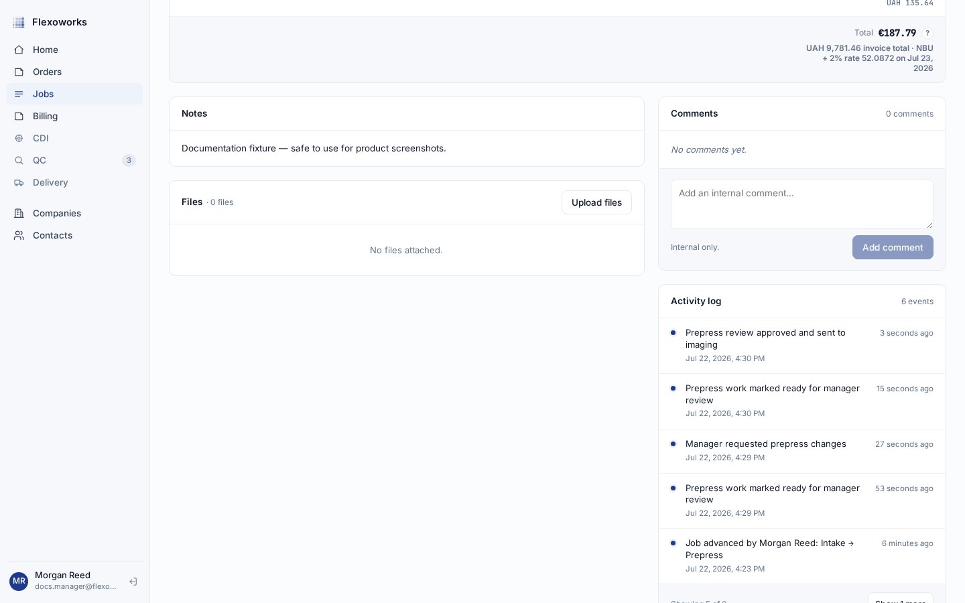965x603 pixels.
Task: Click the Morgan Reed user name
Action: click(x=62, y=575)
